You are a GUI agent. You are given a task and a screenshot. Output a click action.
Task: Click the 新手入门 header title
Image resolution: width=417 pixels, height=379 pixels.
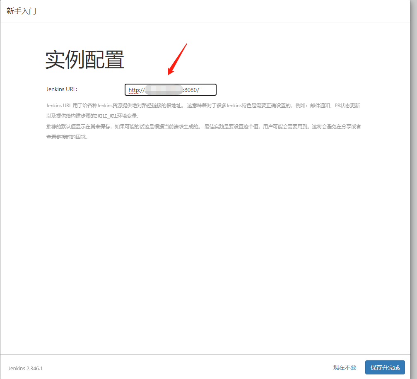21,11
